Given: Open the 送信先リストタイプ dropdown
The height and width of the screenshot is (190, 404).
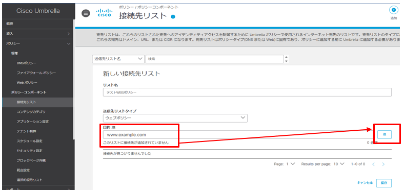Looking at the screenshot, I should coord(175,118).
